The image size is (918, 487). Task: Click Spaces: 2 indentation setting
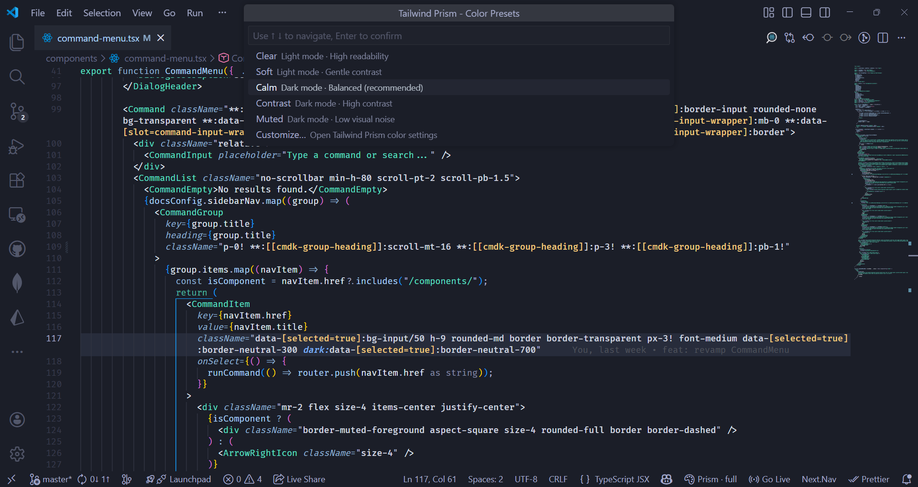[x=485, y=479]
